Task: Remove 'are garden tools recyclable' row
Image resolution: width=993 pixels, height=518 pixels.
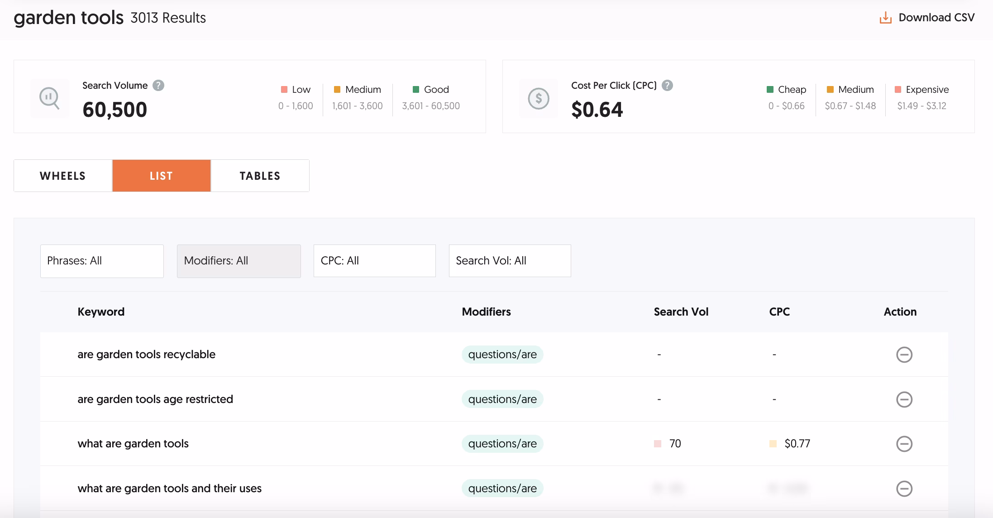Action: click(904, 355)
